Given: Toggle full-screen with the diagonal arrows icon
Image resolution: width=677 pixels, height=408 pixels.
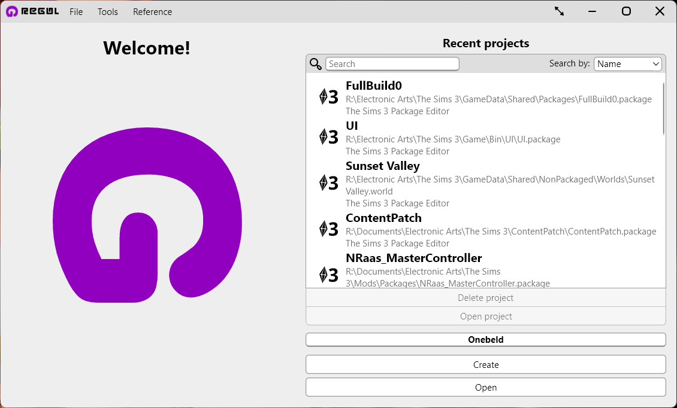Looking at the screenshot, I should (x=559, y=11).
